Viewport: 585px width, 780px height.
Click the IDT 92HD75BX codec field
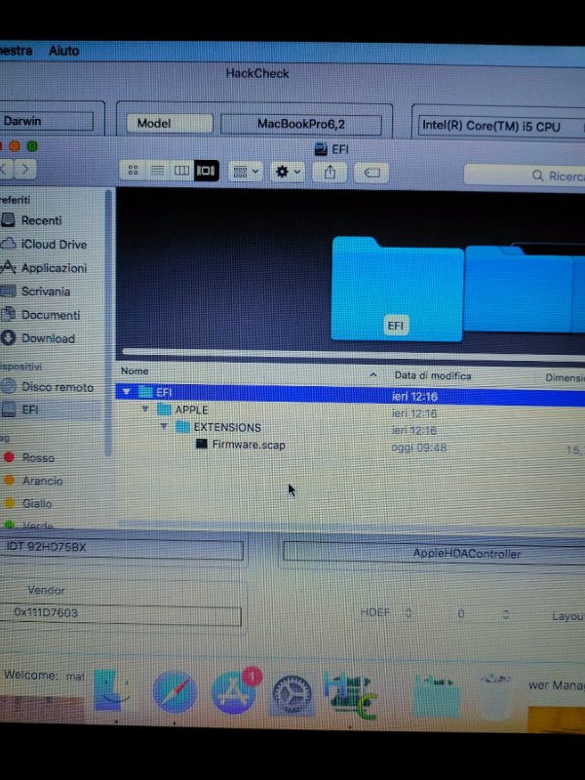point(121,548)
